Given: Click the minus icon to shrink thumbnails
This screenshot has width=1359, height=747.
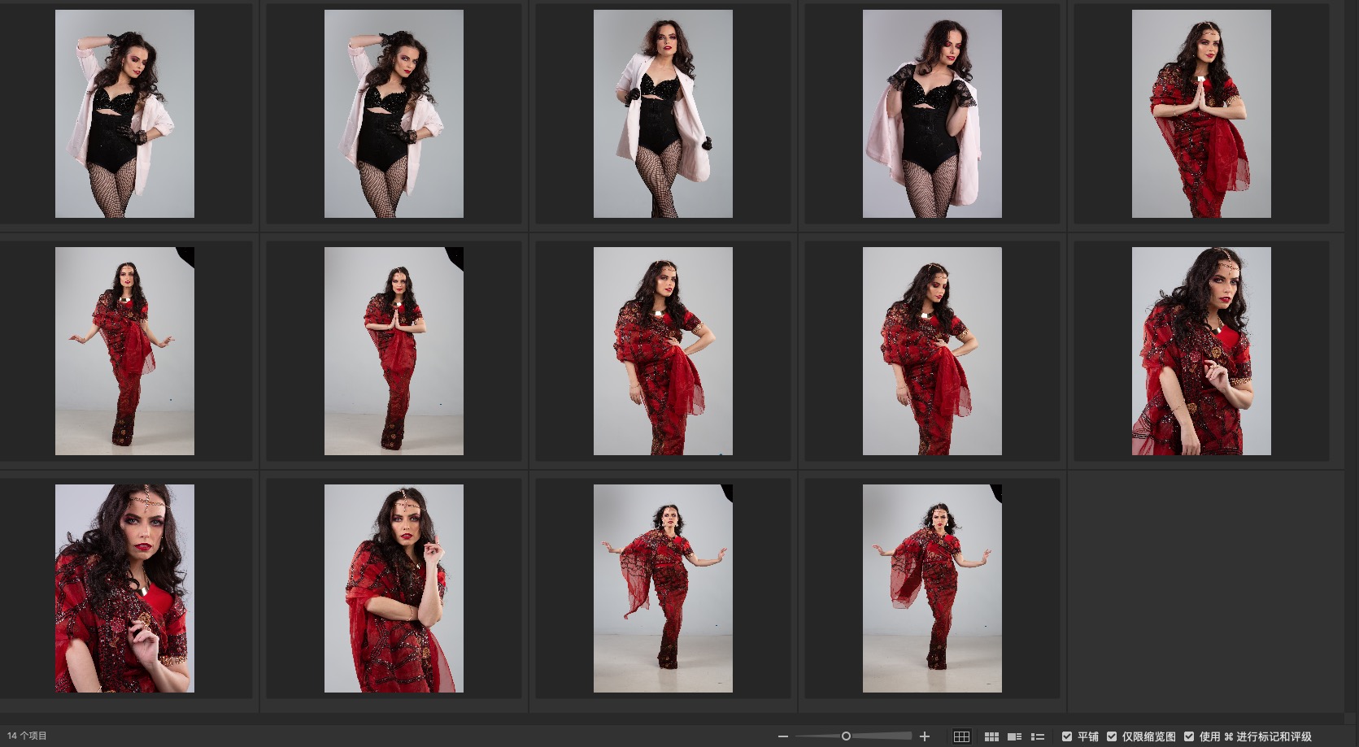Looking at the screenshot, I should (x=782, y=736).
